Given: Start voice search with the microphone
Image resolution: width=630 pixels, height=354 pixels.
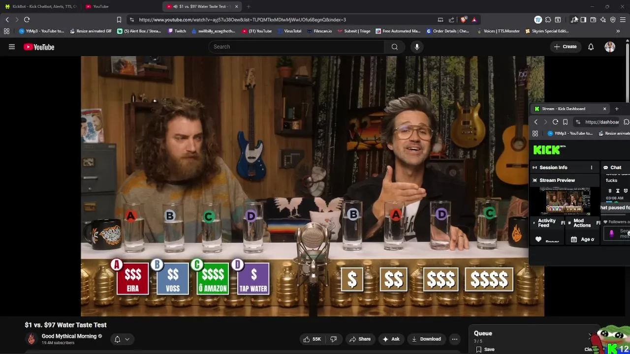Looking at the screenshot, I should tap(417, 47).
